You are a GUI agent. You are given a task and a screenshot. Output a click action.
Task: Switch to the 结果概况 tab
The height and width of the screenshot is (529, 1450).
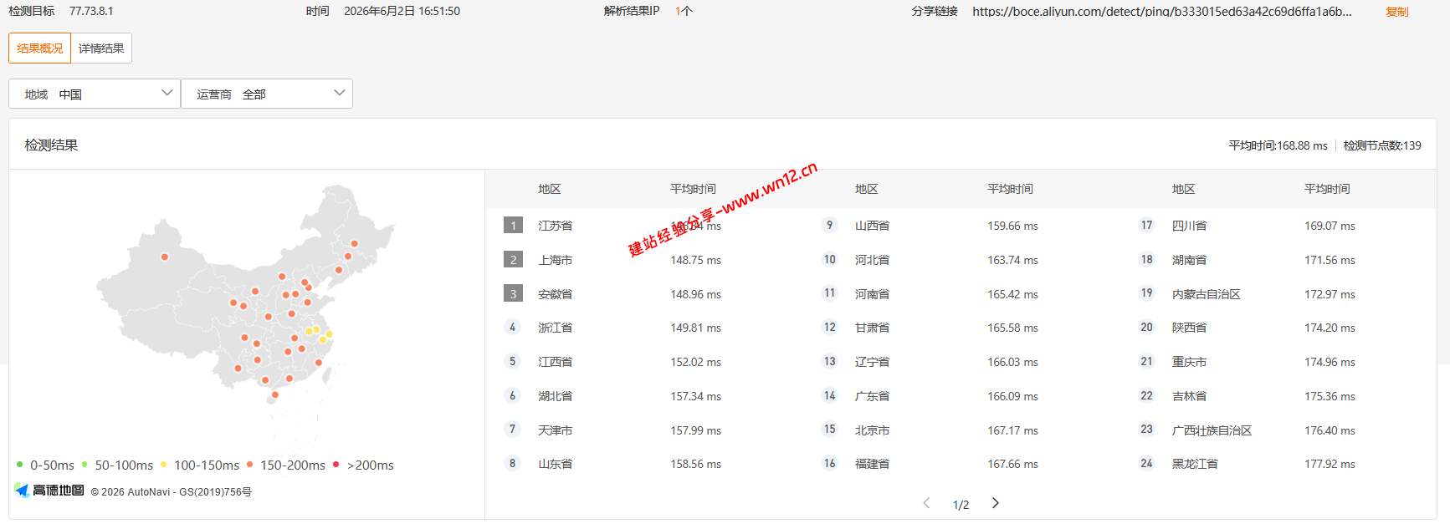click(40, 48)
